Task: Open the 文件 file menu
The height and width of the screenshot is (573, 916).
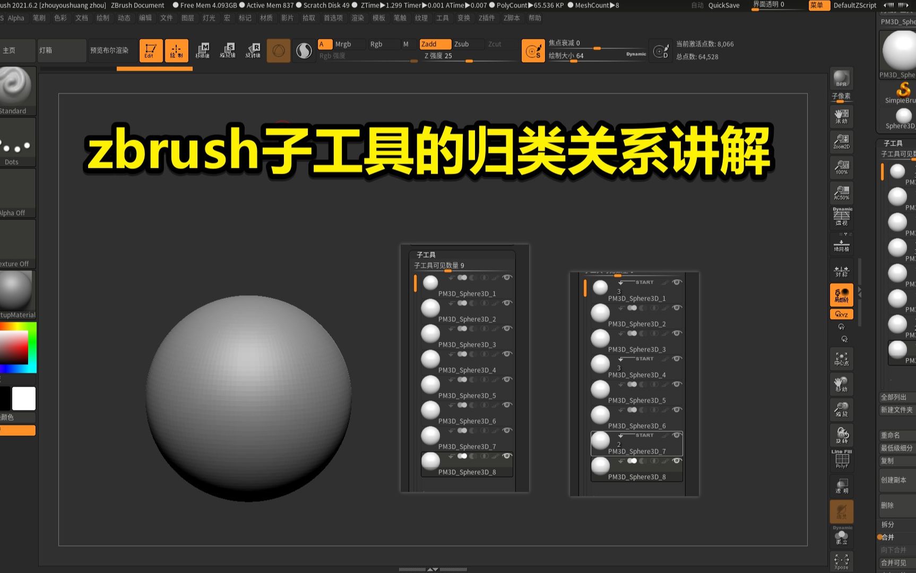Action: tap(167, 18)
